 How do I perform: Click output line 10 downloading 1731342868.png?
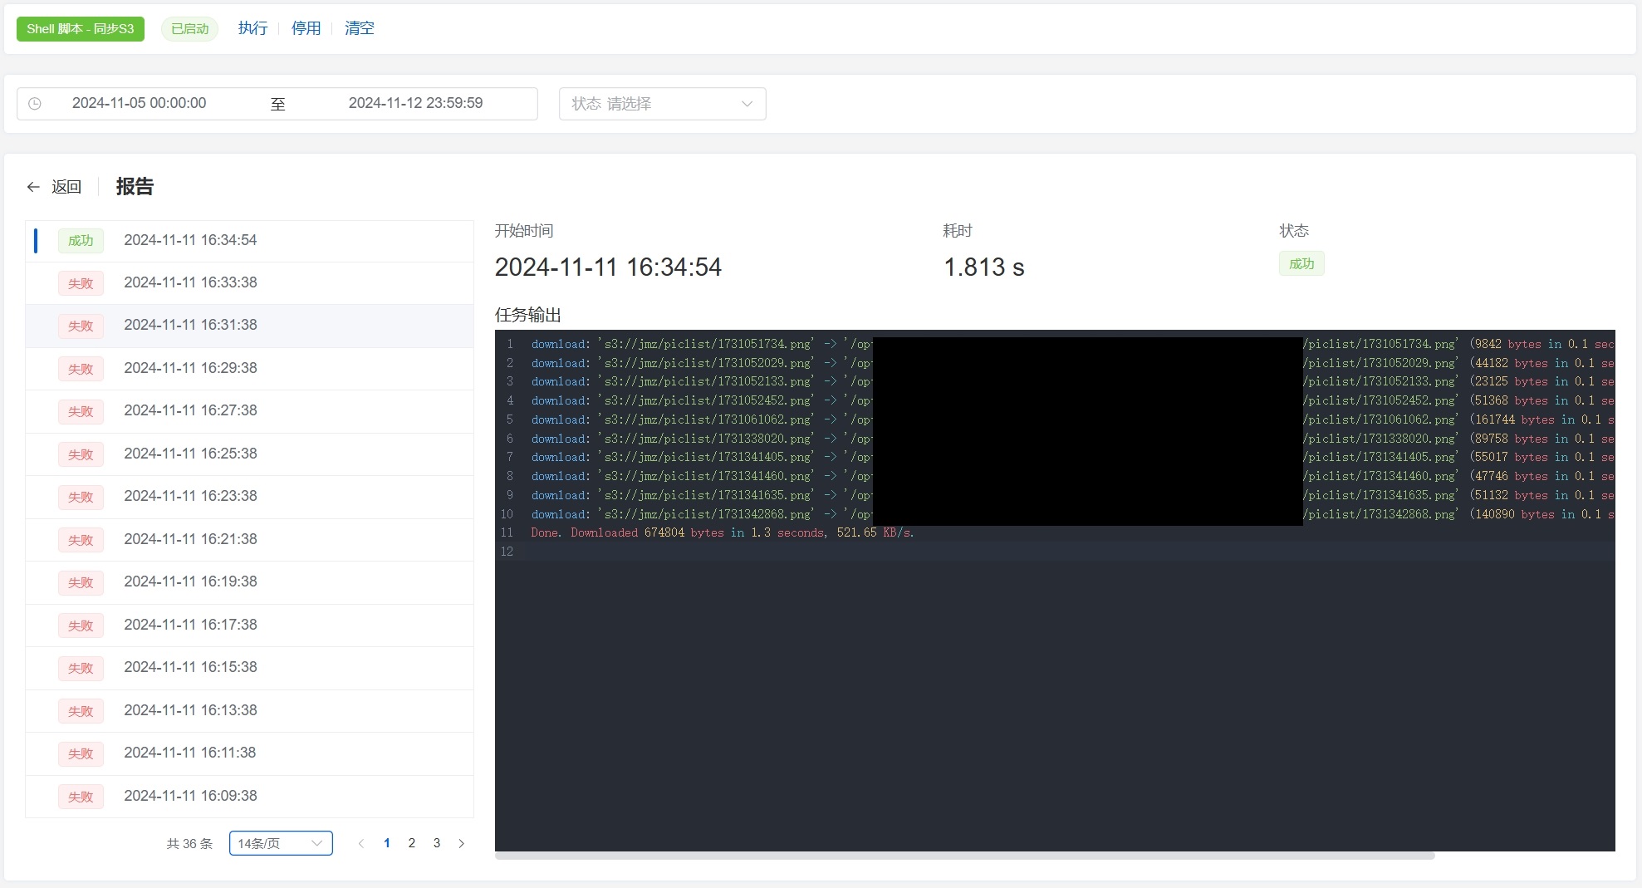click(x=1073, y=514)
